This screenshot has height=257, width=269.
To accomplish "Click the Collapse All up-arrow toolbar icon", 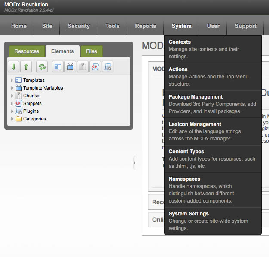I will [26, 67].
